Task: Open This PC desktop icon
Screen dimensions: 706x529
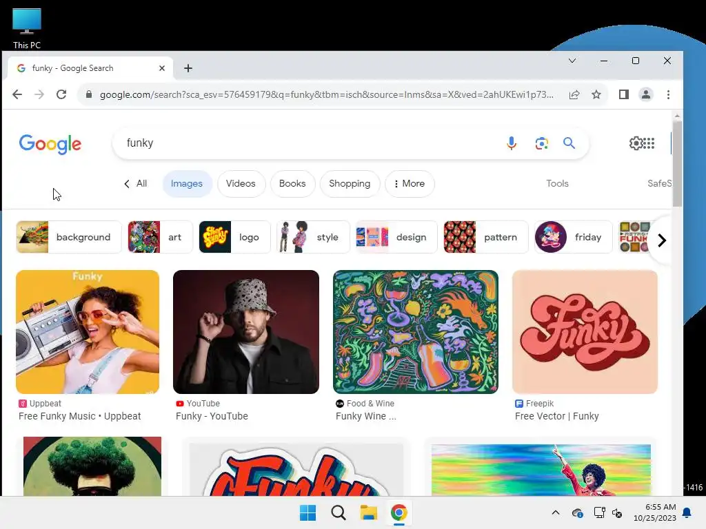Action: [x=27, y=28]
